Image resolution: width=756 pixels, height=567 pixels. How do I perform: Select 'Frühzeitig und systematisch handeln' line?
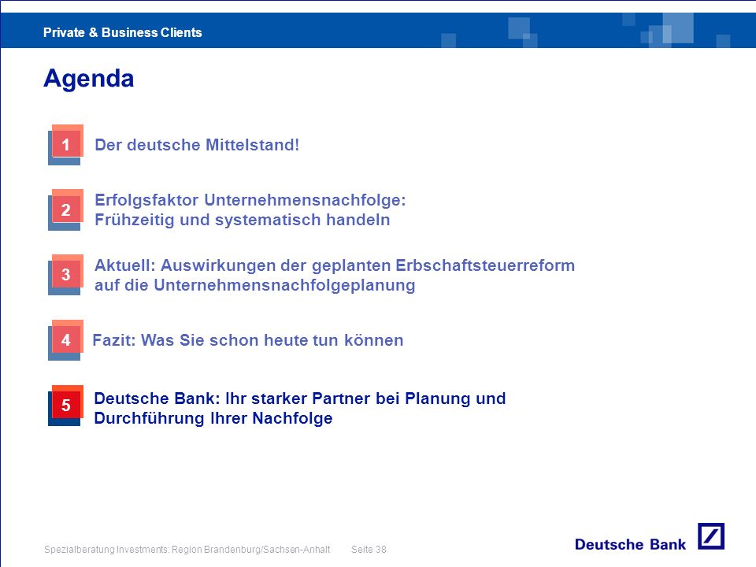pyautogui.click(x=242, y=220)
